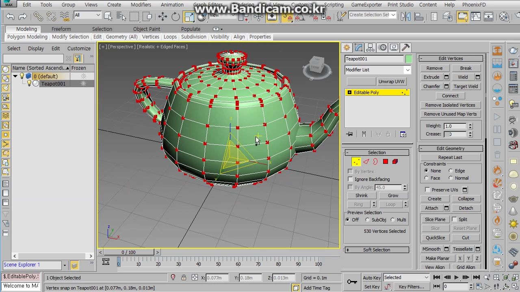Activate the Select and Rotate tool
520x292 pixels.
point(175,17)
